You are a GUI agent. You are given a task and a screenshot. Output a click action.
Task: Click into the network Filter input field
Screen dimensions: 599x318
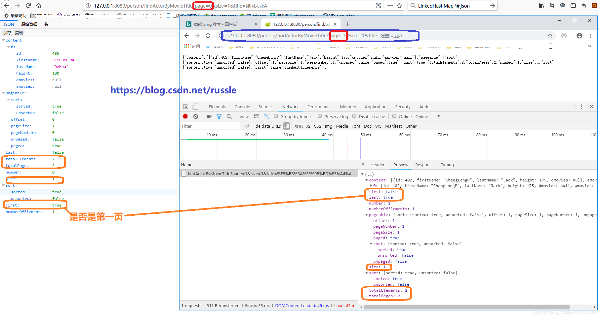pyautogui.click(x=210, y=126)
